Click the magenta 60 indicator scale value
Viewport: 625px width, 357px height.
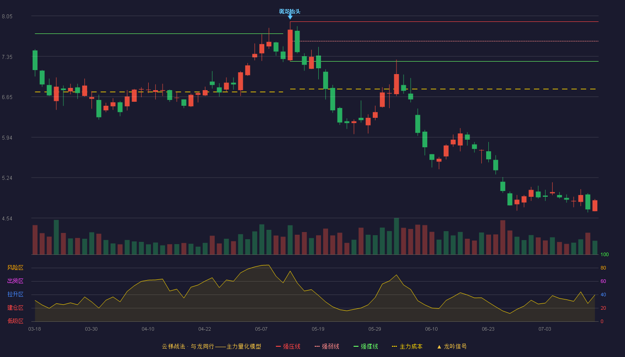[603, 282]
